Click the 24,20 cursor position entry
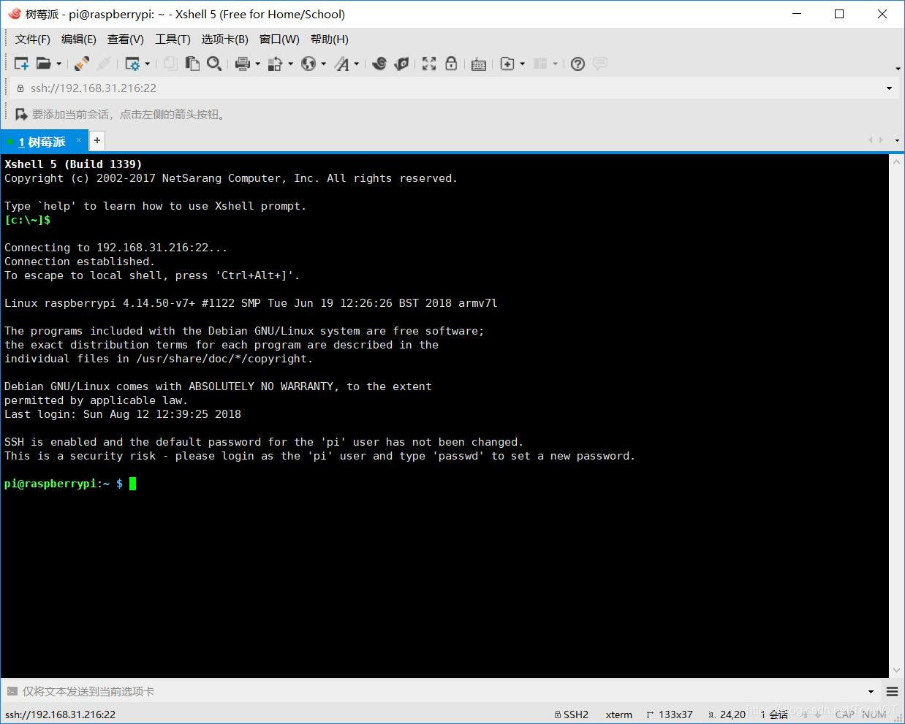The width and height of the screenshot is (905, 724). [x=727, y=715]
